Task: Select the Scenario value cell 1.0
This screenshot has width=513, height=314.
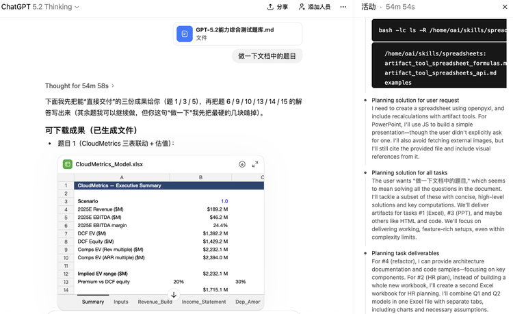Action: (x=224, y=201)
